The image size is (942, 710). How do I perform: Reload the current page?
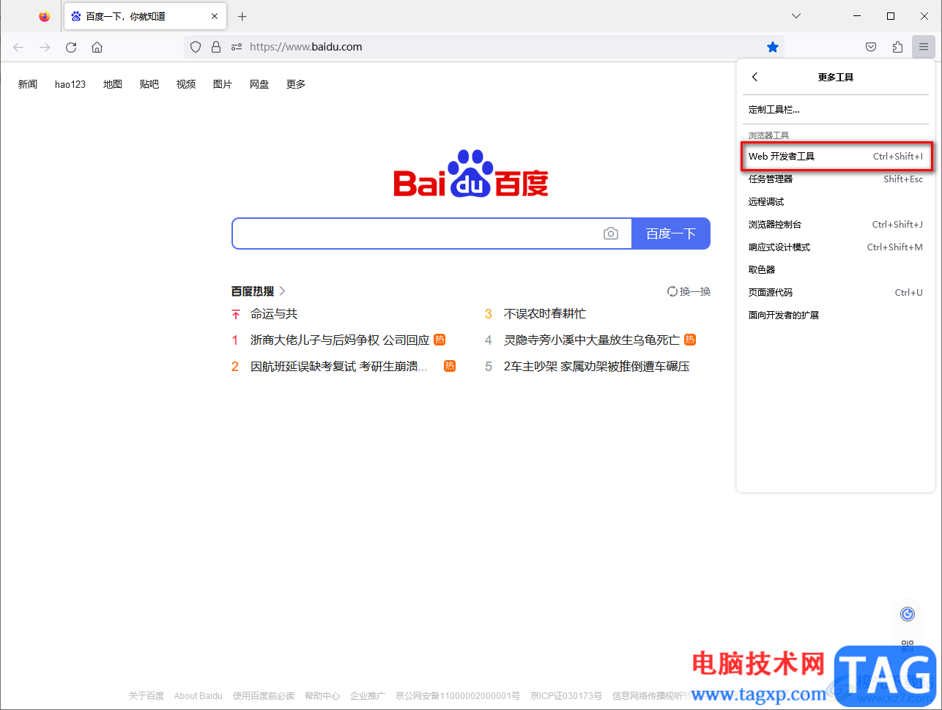[x=71, y=47]
